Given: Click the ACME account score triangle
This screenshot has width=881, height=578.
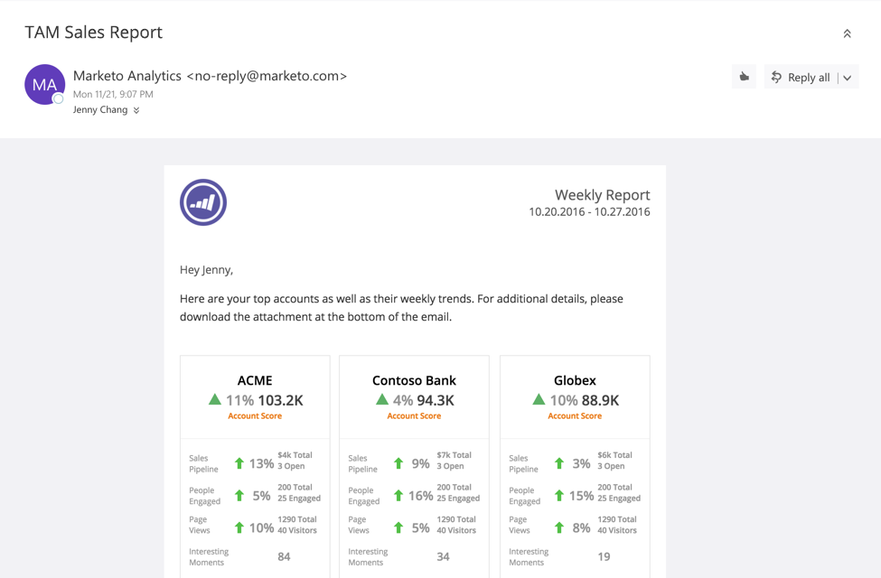Looking at the screenshot, I should (215, 399).
